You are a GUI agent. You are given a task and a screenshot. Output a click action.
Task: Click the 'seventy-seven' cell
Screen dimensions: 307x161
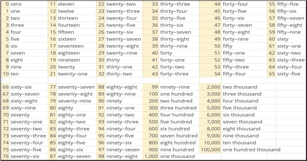click(76, 87)
